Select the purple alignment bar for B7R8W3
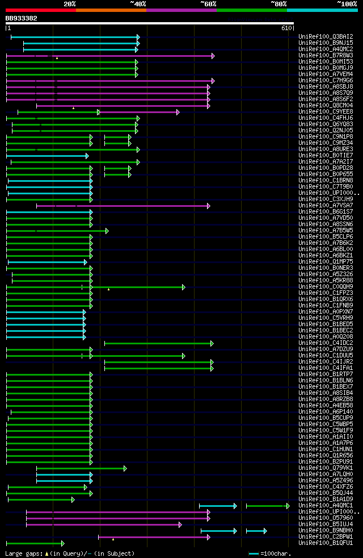The image size is (363, 558). [111, 56]
